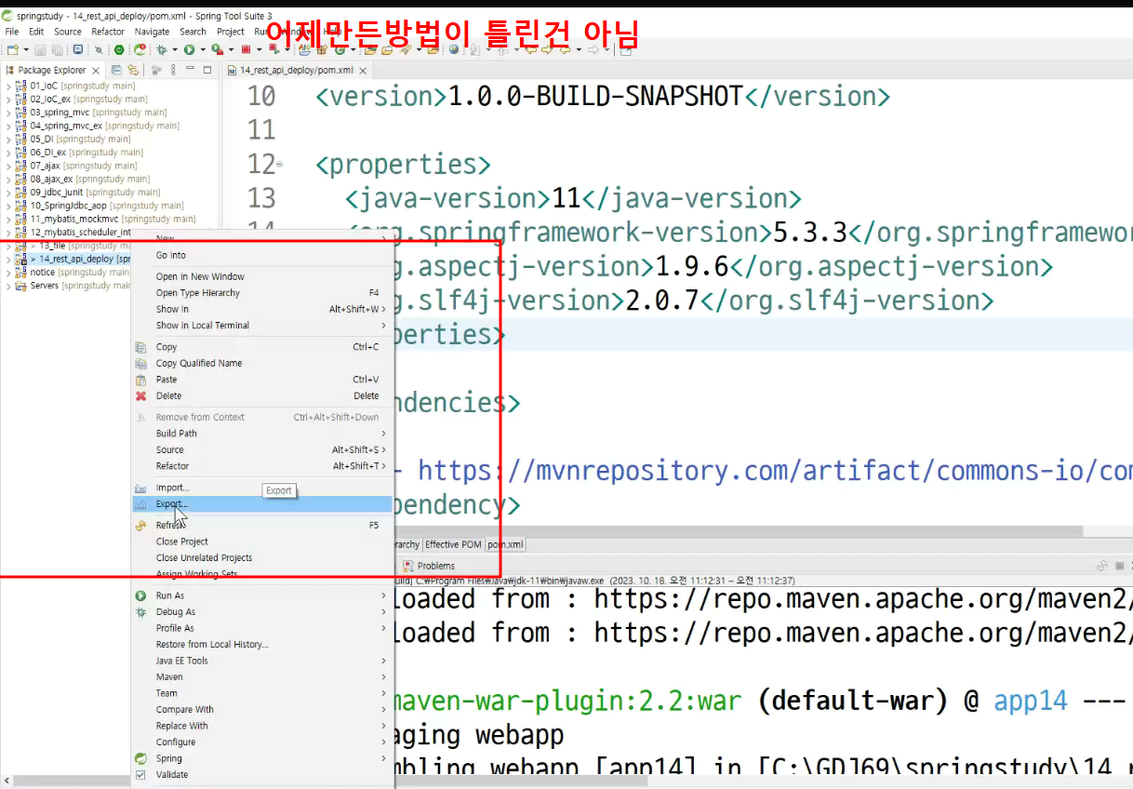
Task: Click the Save All toolbar icon
Action: (56, 50)
